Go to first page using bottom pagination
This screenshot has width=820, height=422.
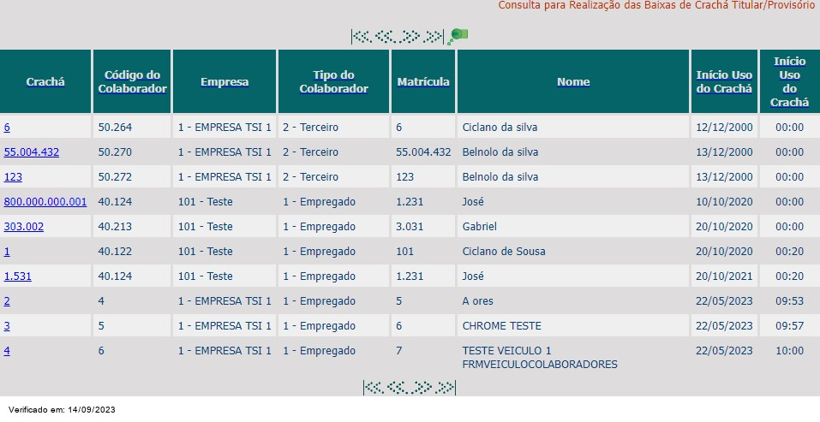click(374, 388)
